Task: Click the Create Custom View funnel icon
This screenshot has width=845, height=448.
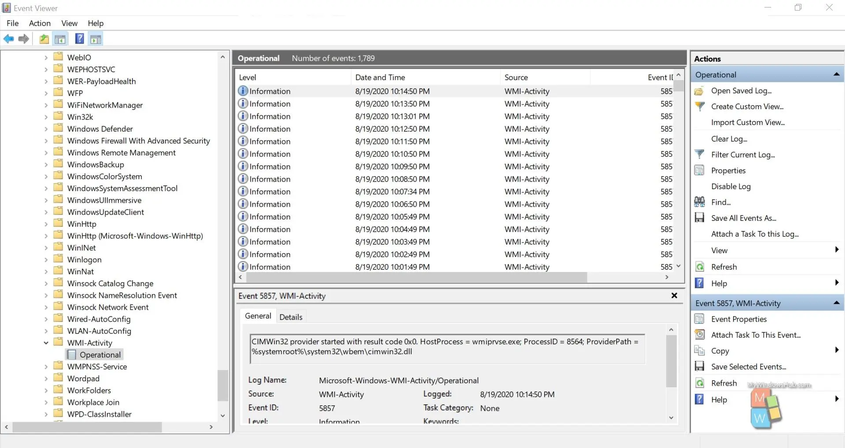Action: 699,106
